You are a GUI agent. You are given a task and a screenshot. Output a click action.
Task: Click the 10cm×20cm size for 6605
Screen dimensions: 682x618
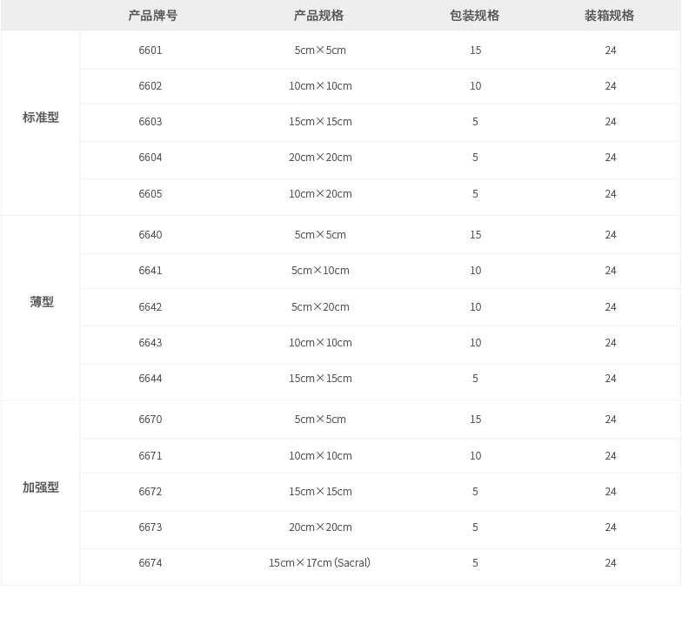point(320,194)
